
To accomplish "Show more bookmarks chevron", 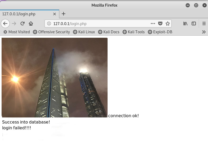I will 204,32.
